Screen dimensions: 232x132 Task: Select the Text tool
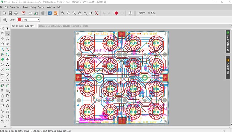point(7,64)
